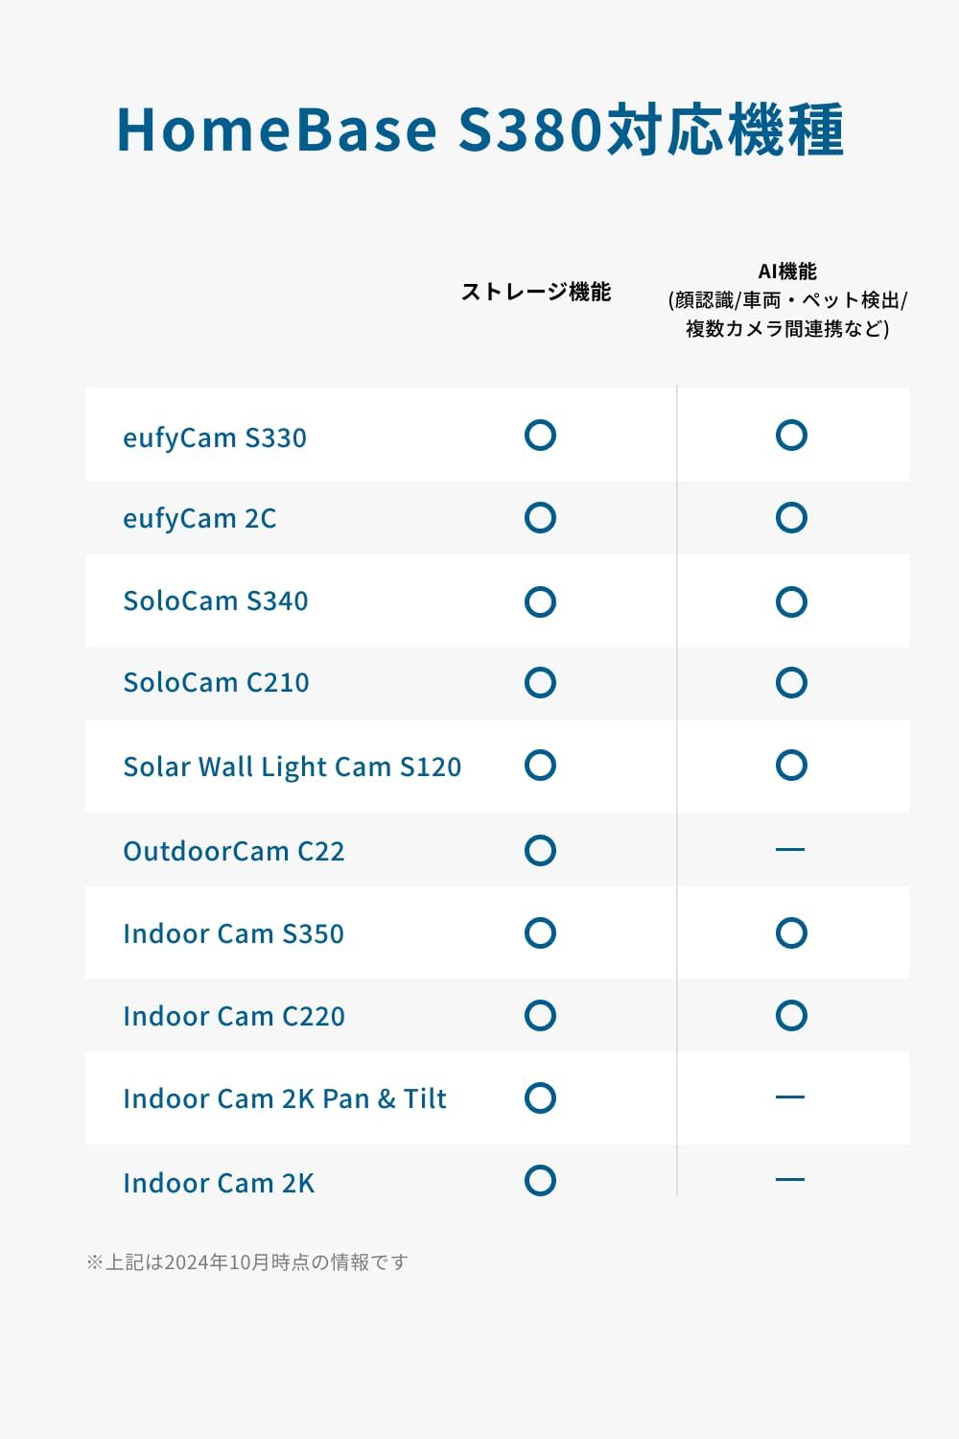Click the storage circle for eufyCam S330
Screen dimensions: 959x1439
pos(540,436)
